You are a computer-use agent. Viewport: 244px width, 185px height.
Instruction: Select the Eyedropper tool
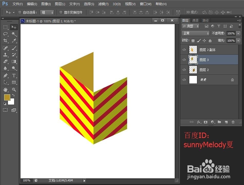14,41
